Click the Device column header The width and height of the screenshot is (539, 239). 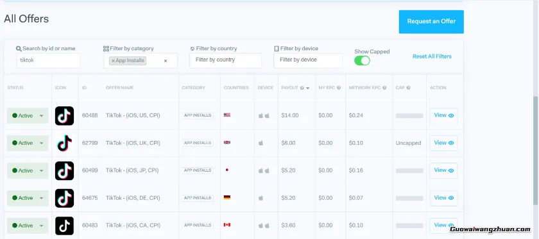pos(266,88)
